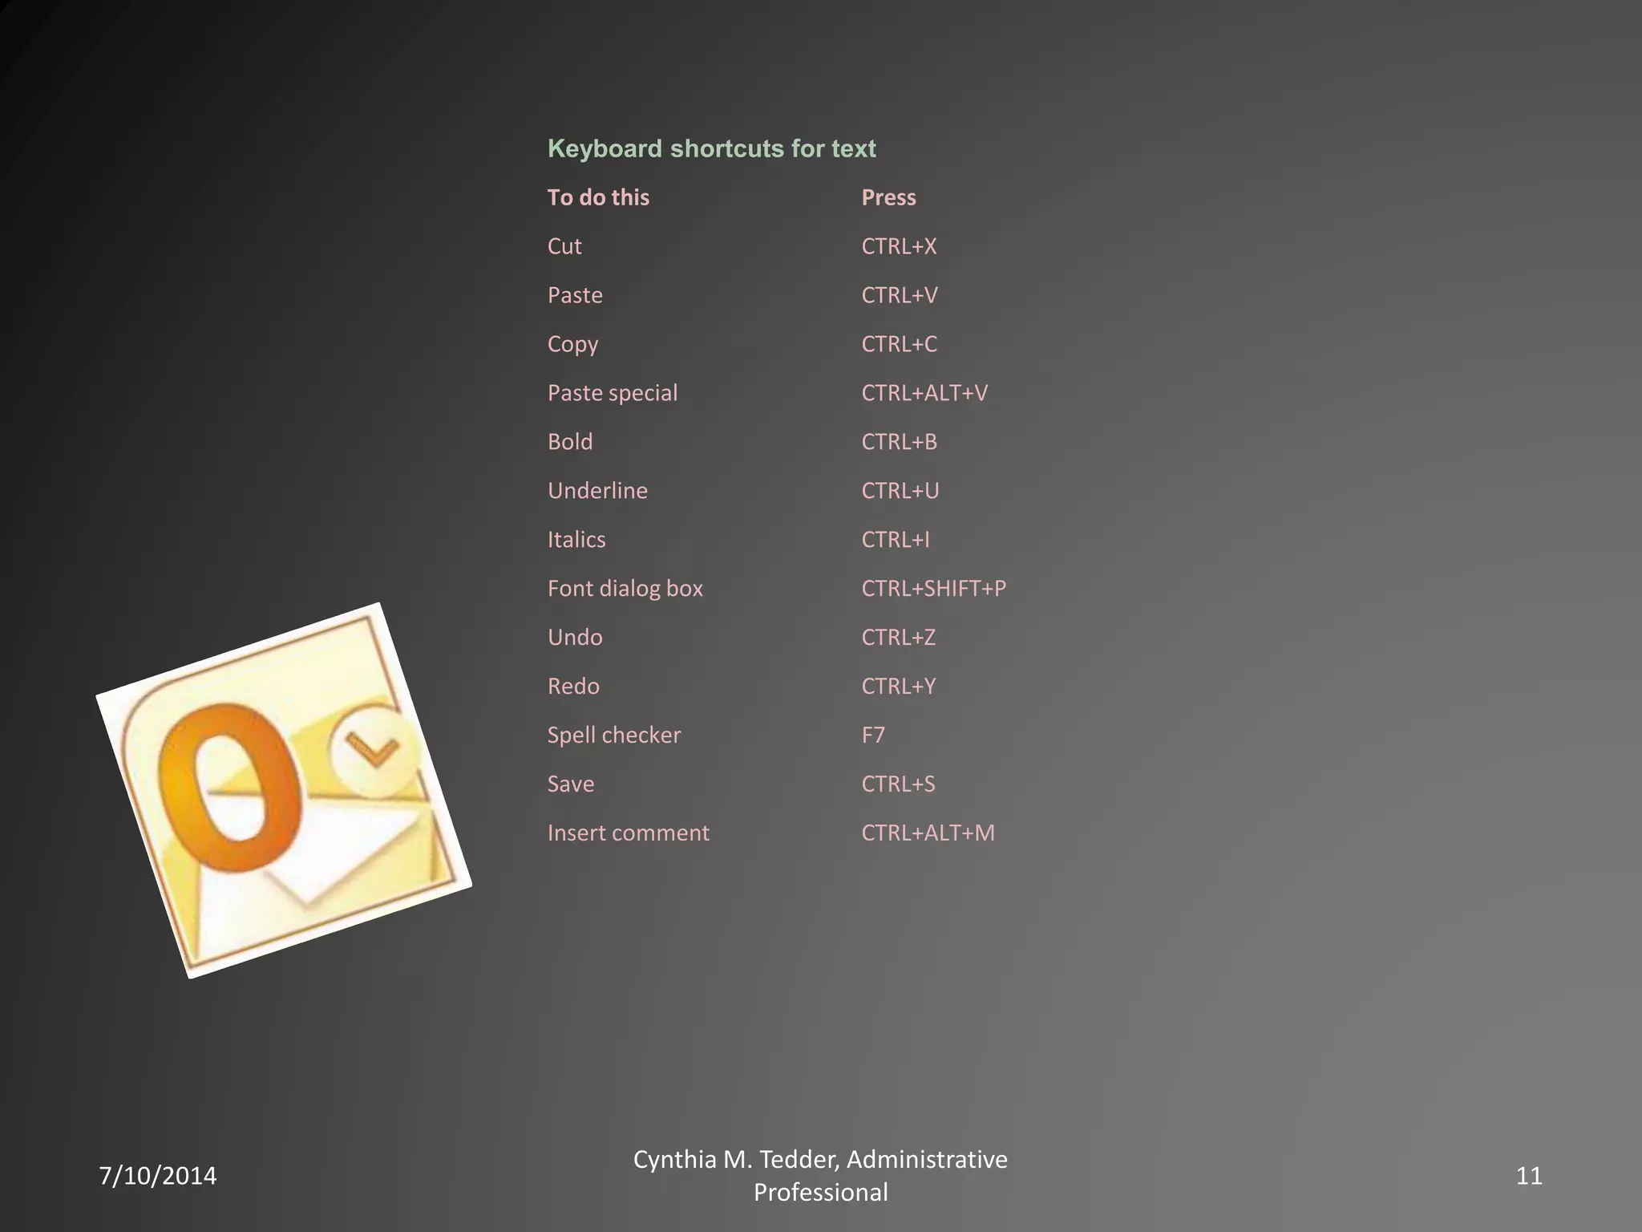Select the 'Copy' row label
Viewport: 1642px width, 1232px height.
click(572, 345)
